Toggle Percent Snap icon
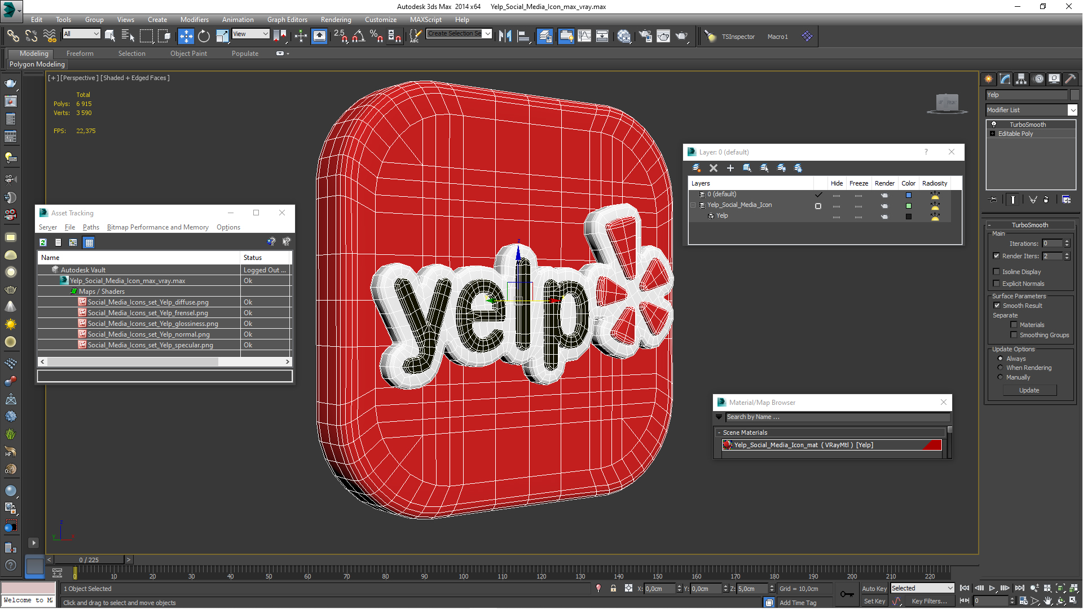Image resolution: width=1083 pixels, height=609 pixels. point(376,36)
